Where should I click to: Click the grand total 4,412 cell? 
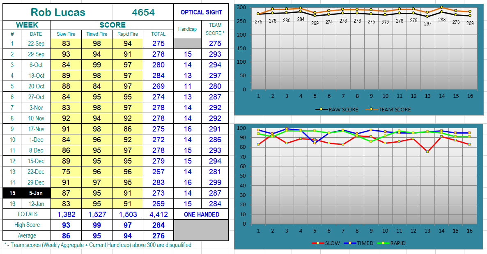(159, 214)
